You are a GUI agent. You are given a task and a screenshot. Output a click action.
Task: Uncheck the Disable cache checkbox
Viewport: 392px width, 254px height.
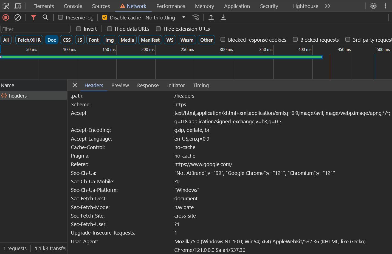click(105, 18)
